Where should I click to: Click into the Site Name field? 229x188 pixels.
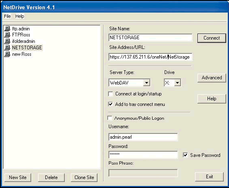click(x=151, y=38)
